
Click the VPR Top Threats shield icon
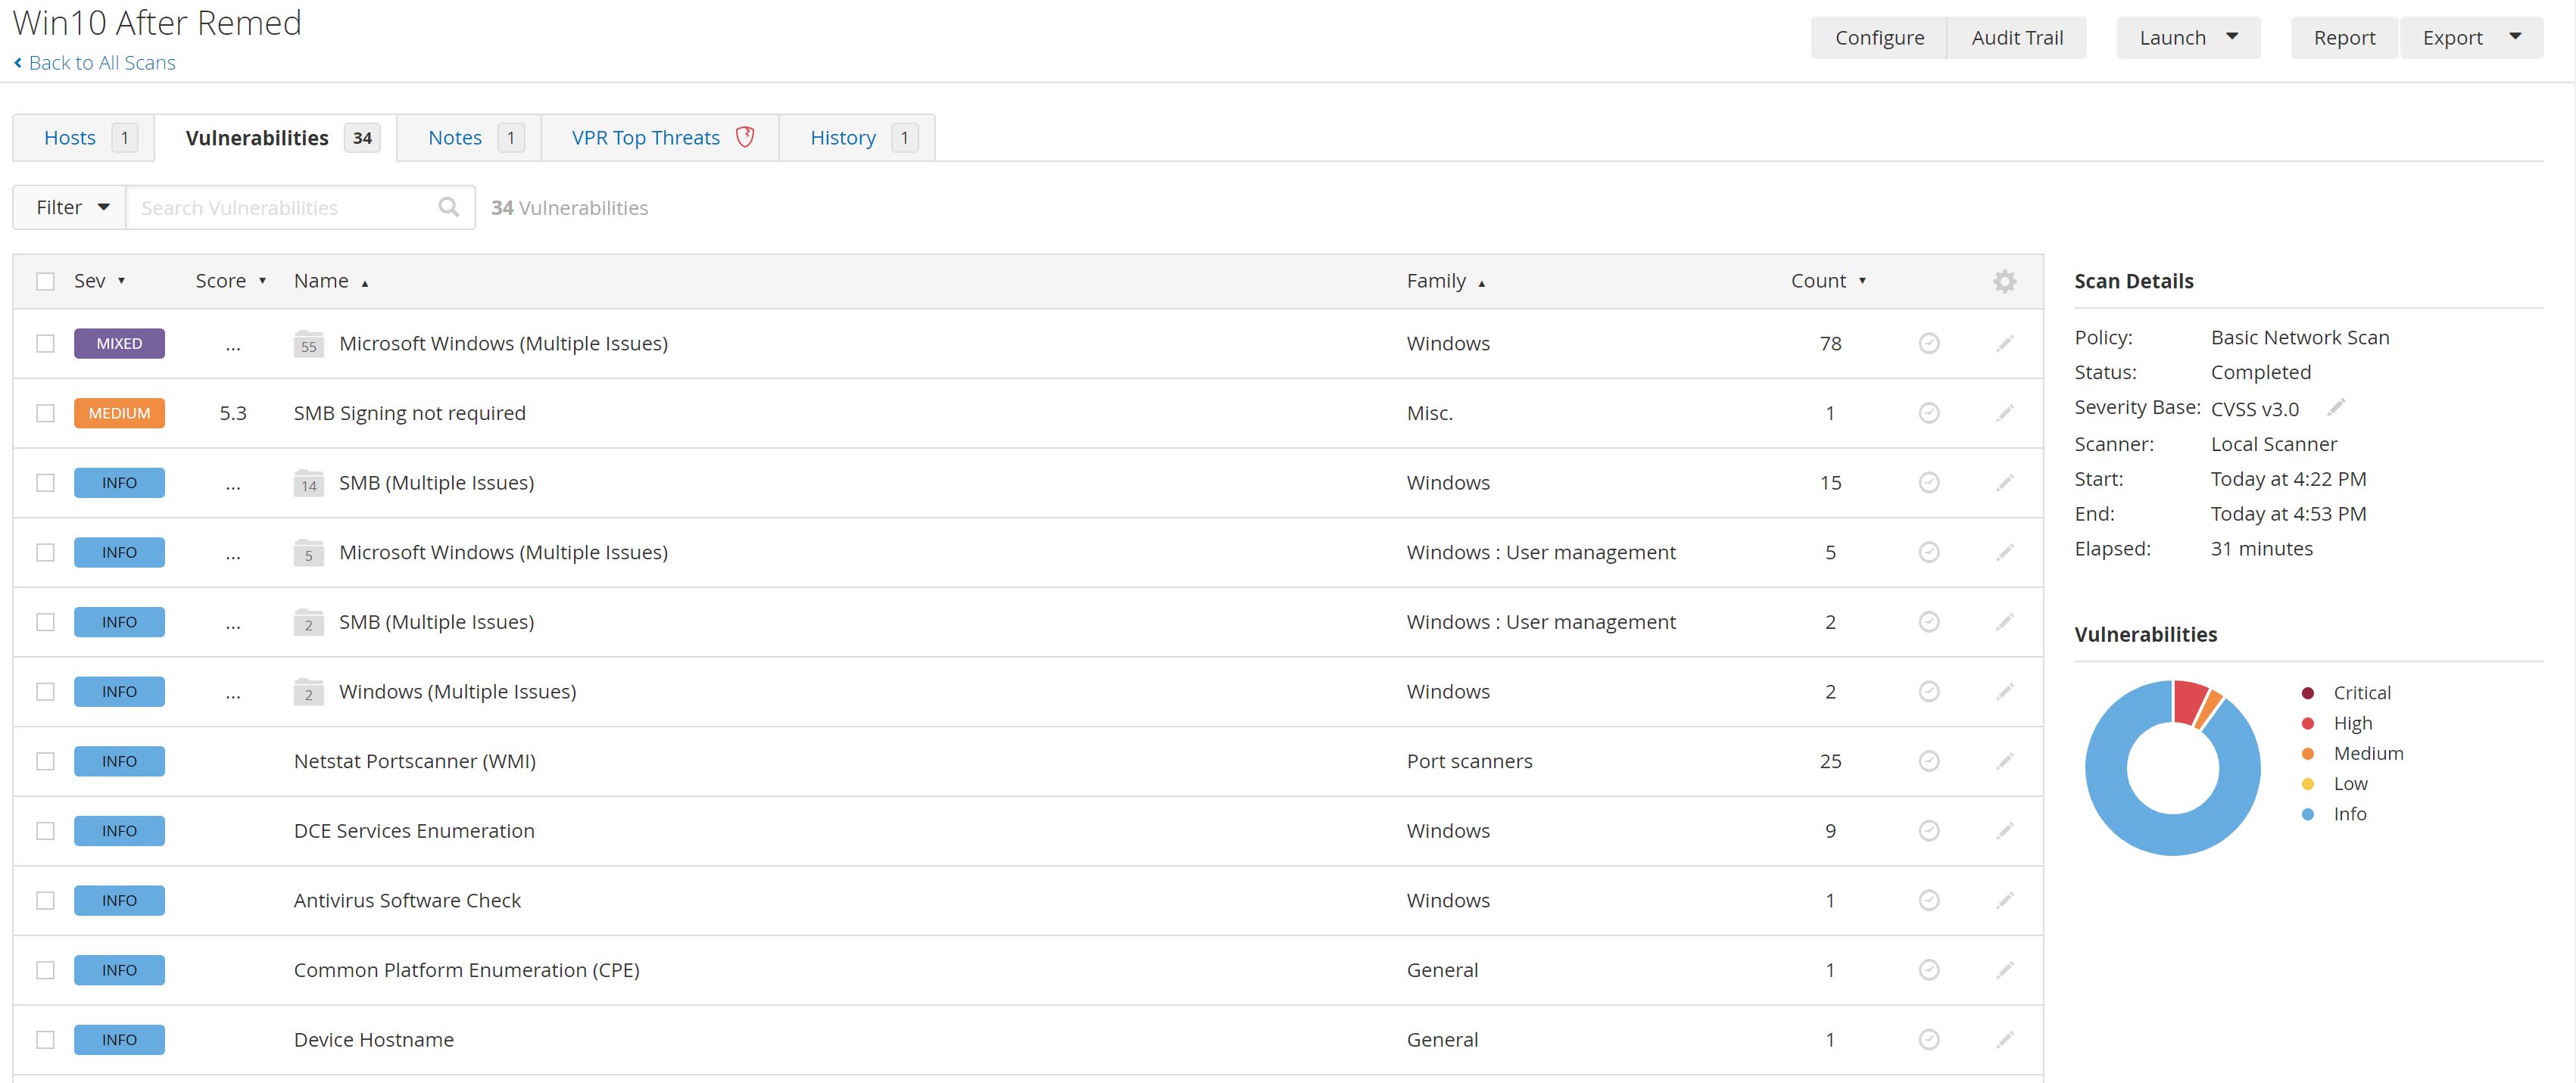click(x=745, y=137)
